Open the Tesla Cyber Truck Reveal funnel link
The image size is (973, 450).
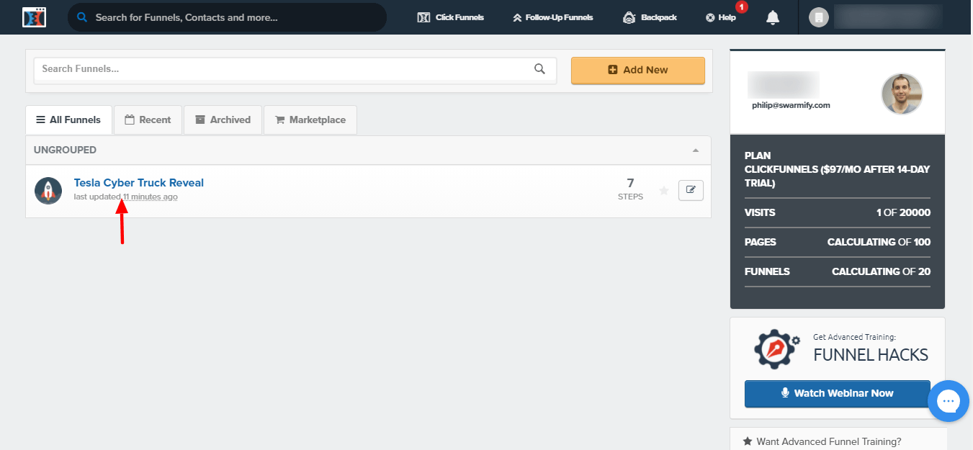coord(139,183)
